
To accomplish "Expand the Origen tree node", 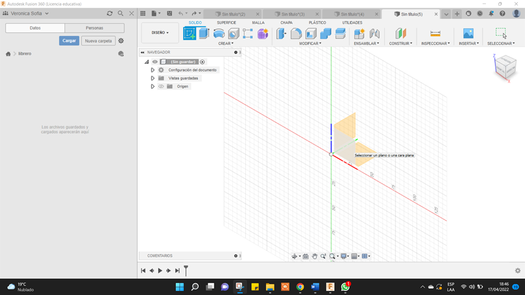I will 152,86.
